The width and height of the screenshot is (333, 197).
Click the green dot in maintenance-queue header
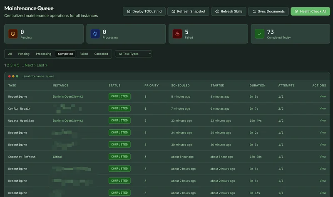(x=17, y=76)
